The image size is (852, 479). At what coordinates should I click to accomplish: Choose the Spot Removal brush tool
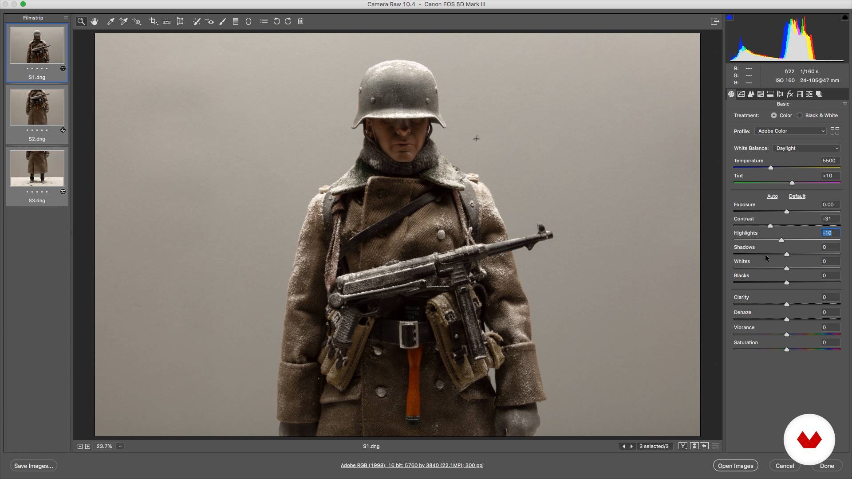pos(197,21)
